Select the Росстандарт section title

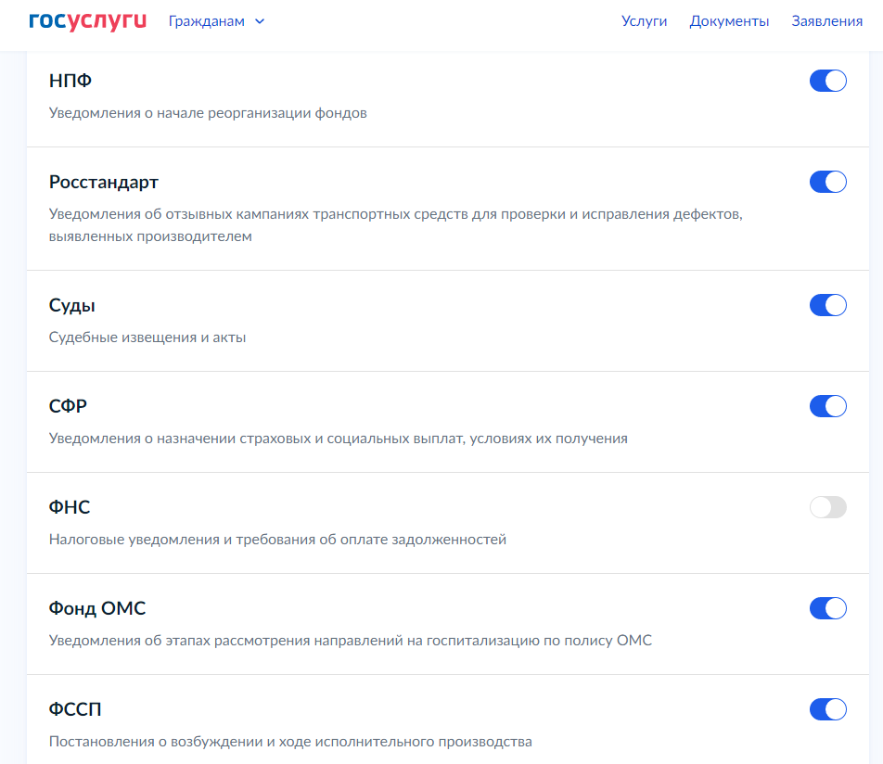[104, 182]
